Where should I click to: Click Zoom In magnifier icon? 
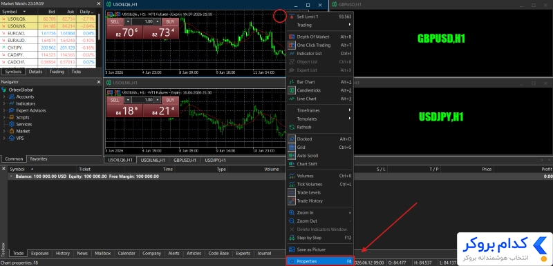tap(291, 212)
